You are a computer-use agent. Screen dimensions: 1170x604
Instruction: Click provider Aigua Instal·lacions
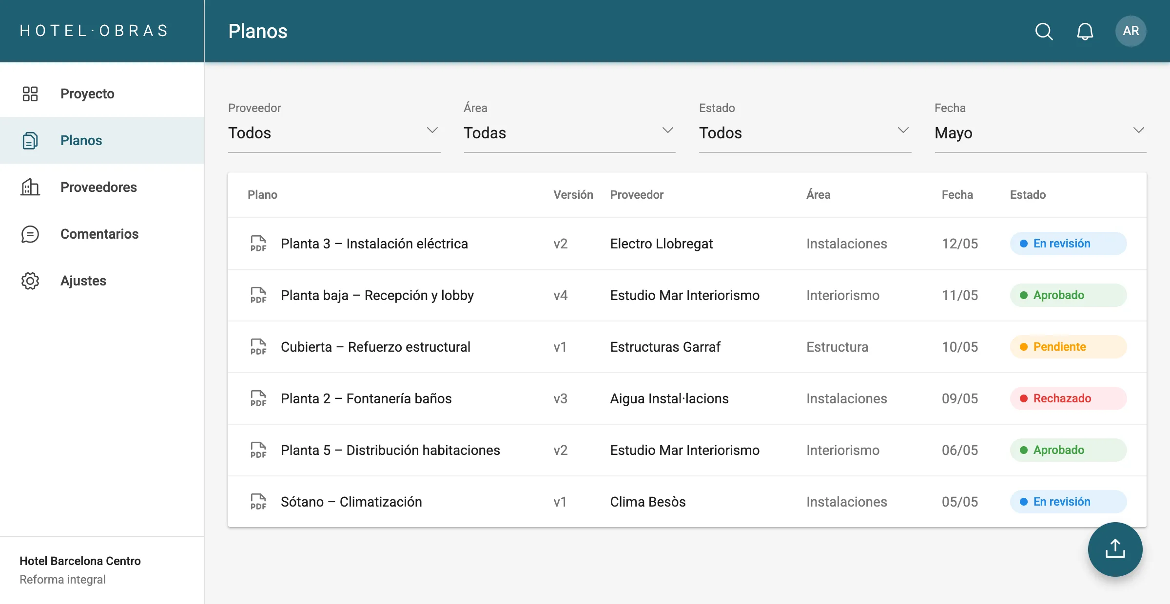pyautogui.click(x=669, y=398)
